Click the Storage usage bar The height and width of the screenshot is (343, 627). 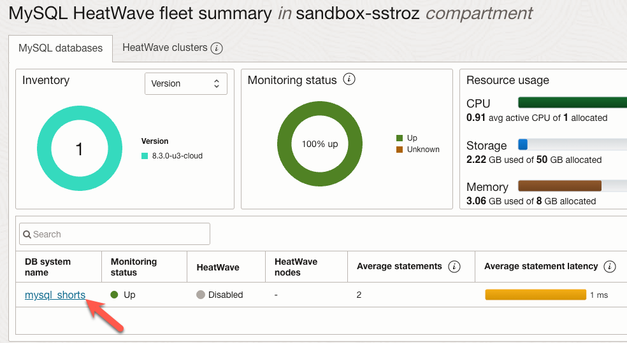[572, 144]
